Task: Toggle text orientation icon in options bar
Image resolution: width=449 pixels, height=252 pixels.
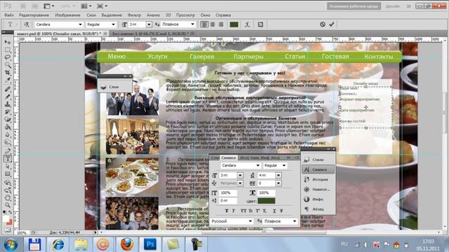Action: (27, 24)
